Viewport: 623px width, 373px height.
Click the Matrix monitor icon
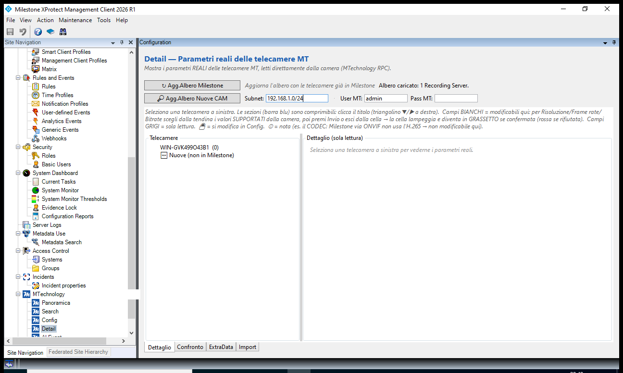36,69
